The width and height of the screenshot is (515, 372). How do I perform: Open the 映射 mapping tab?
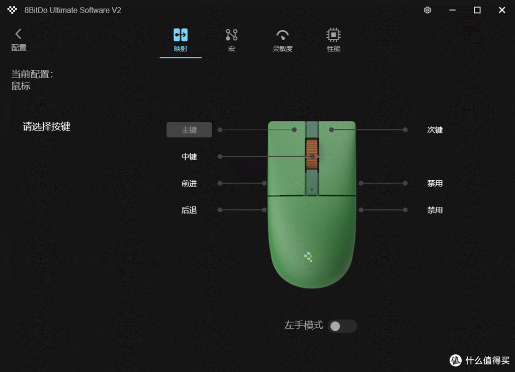(x=181, y=40)
